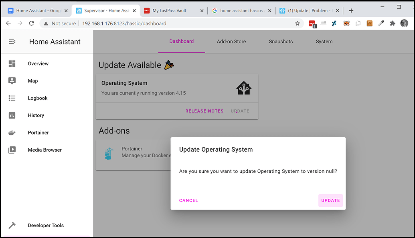Screen dimensions: 415x238
Task: Open Media Browser in the sidebar
Action: pos(47,150)
